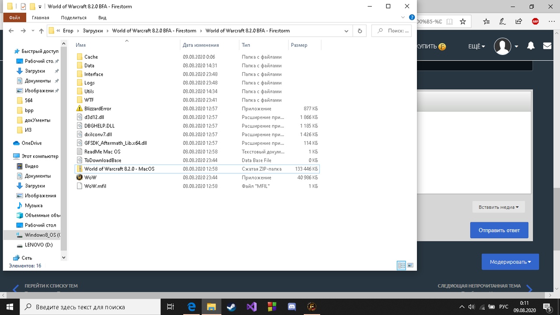Select GFSDK_Aftermath_Lib.x64.dll file
560x315 pixels.
click(x=115, y=143)
